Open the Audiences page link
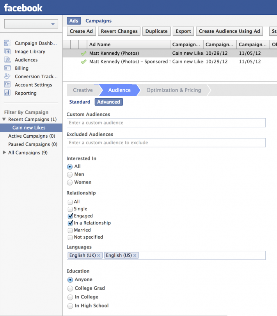Viewport: 277px width, 316px height. pos(26,60)
